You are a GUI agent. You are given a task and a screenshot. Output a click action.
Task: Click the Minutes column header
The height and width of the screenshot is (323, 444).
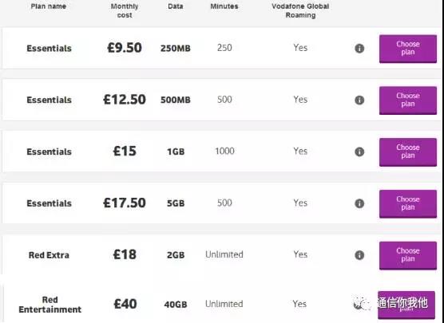[224, 6]
